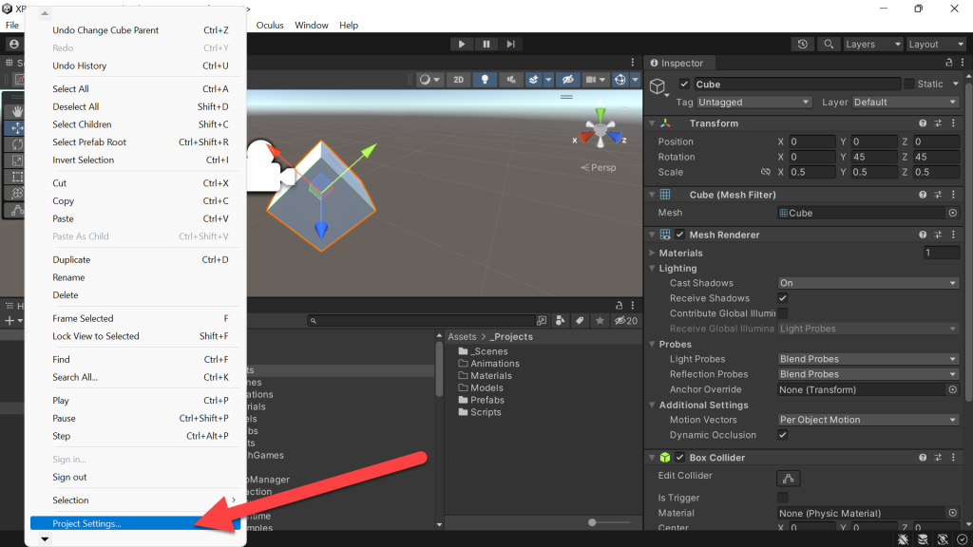The image size is (973, 547).
Task: Open the _Scenes folder in Project
Action: [x=483, y=351]
